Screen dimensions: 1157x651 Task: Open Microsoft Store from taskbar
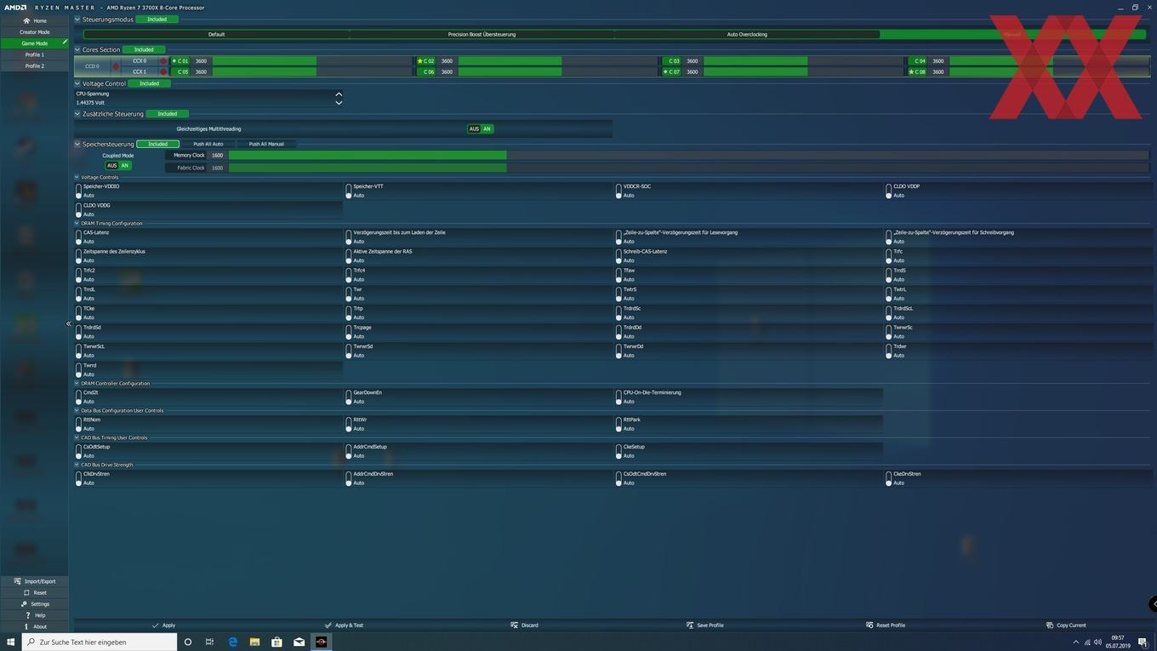tap(276, 642)
